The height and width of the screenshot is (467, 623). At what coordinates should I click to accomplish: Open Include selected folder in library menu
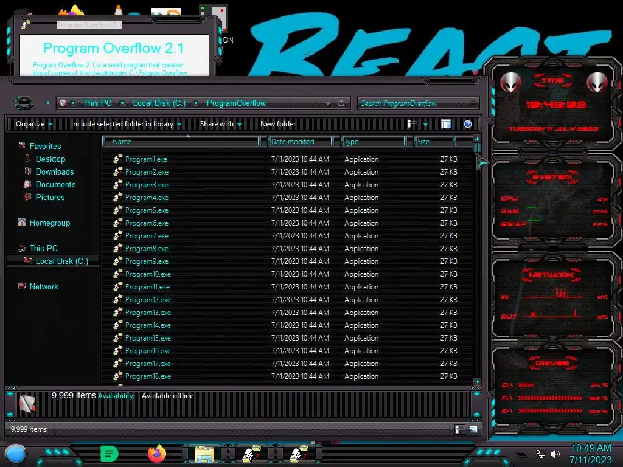click(126, 124)
